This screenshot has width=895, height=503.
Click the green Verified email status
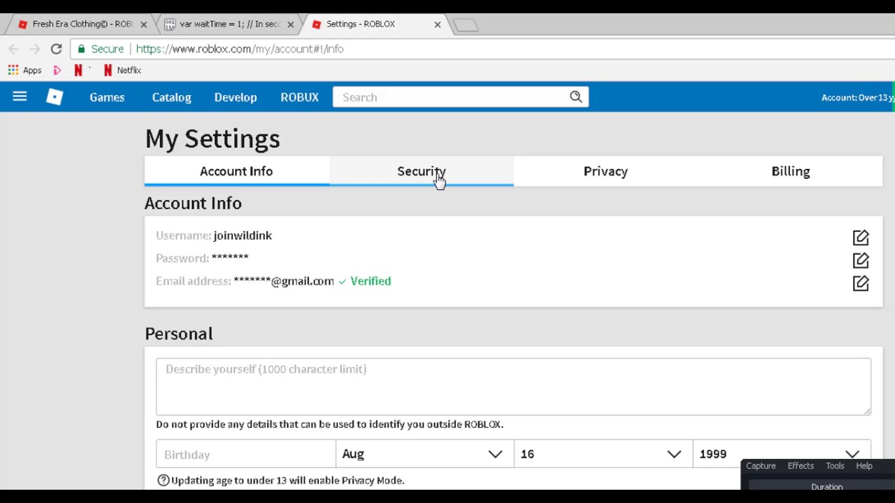pos(364,281)
